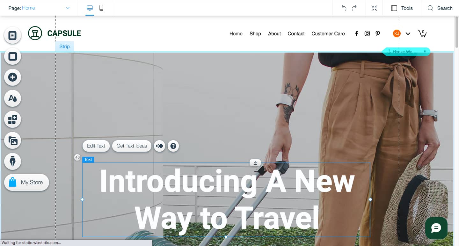Screen dimensions: 459x246
Task: Open the Add Apps icon
Action: point(12,119)
